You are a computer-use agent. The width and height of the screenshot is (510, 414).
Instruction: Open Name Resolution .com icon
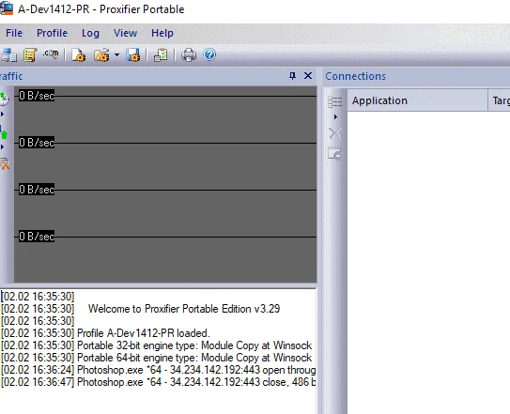pos(51,54)
